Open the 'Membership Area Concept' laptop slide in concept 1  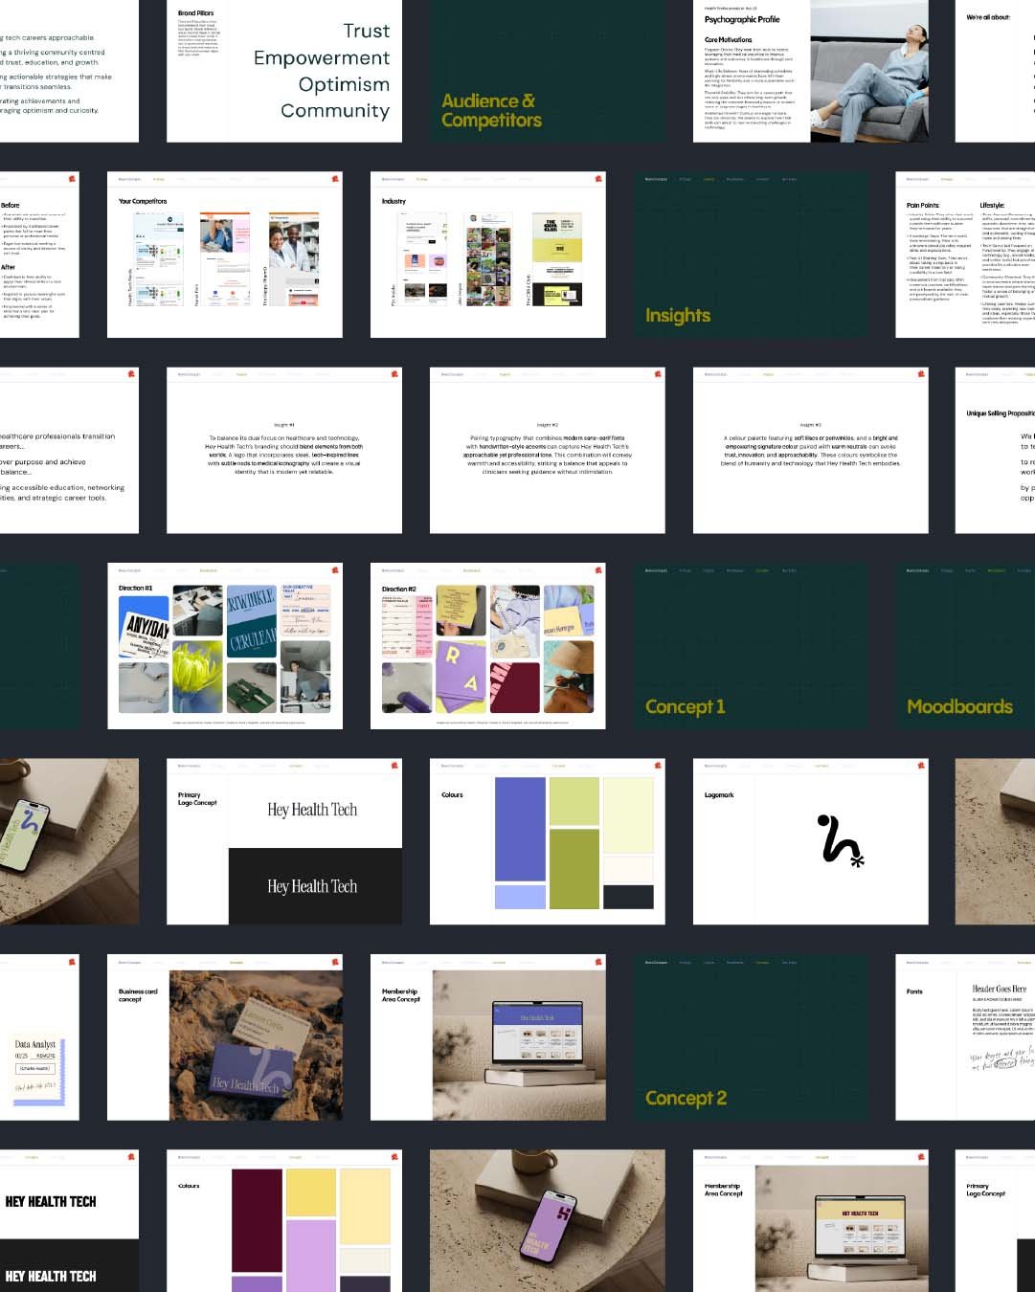point(488,1037)
